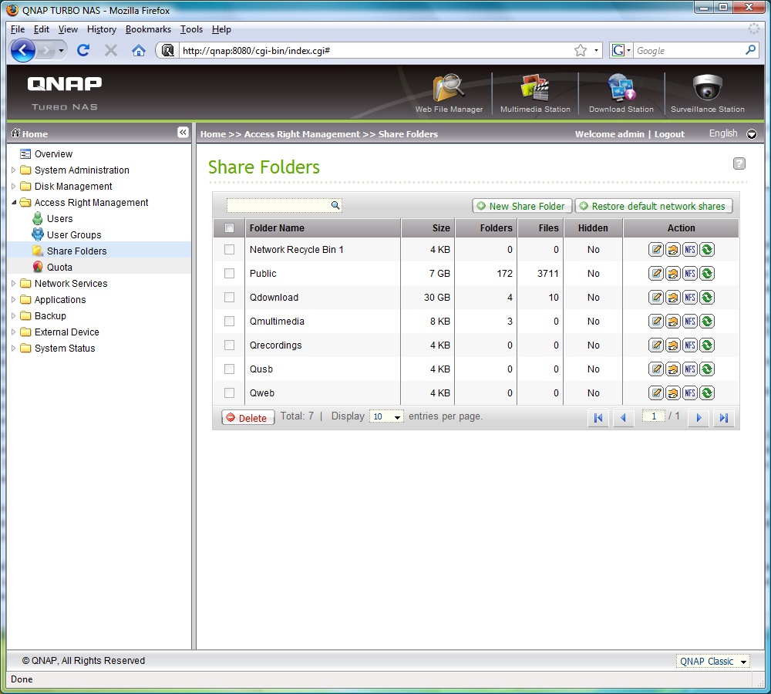
Task: Click the edit properties icon for Public
Action: pos(656,274)
